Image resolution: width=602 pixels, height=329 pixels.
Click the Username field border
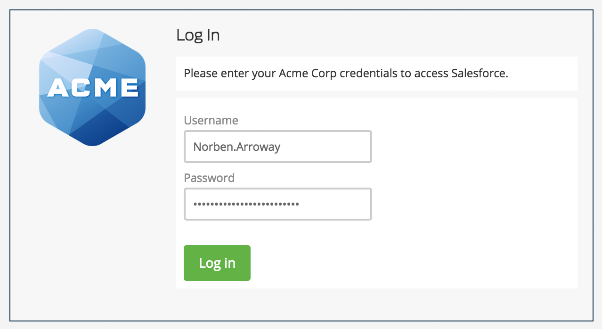click(277, 131)
